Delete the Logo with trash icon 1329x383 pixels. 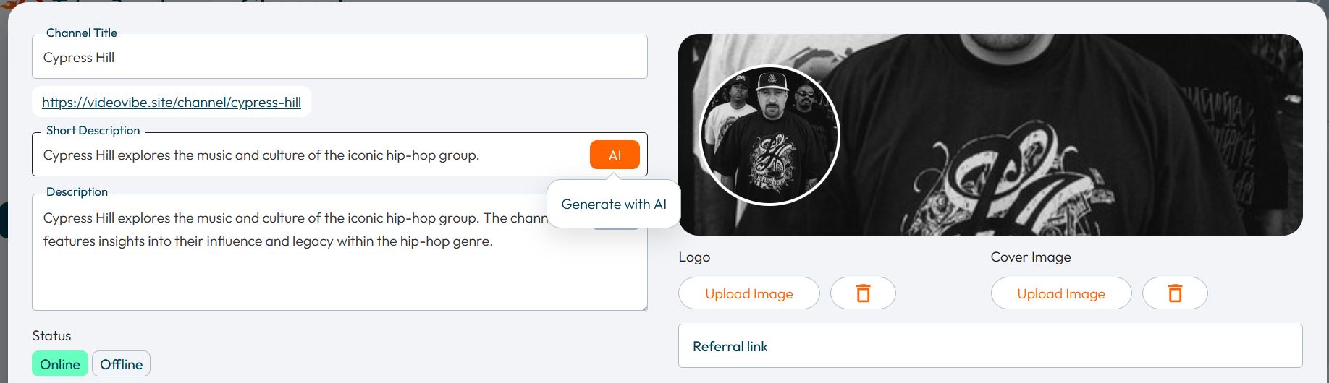(x=863, y=293)
